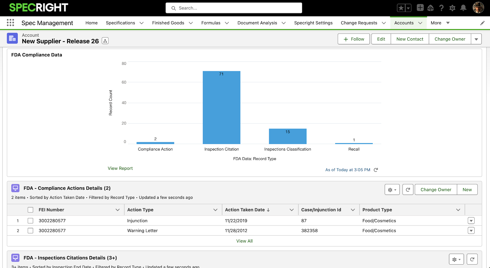View account hierarchy icon
The height and width of the screenshot is (268, 490).
click(105, 41)
